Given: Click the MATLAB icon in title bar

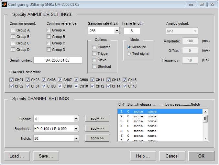Looking at the screenshot, I should pos(4,4).
